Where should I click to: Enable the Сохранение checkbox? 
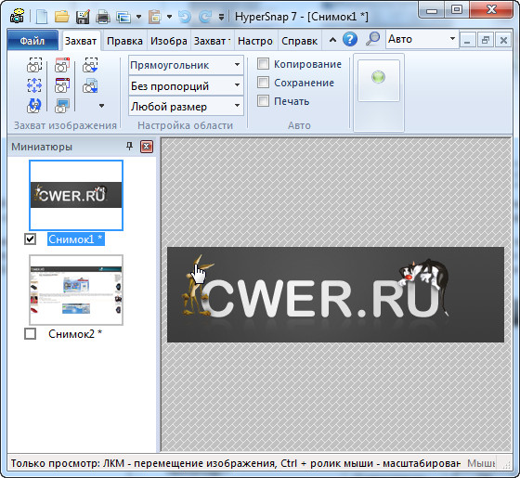click(263, 83)
